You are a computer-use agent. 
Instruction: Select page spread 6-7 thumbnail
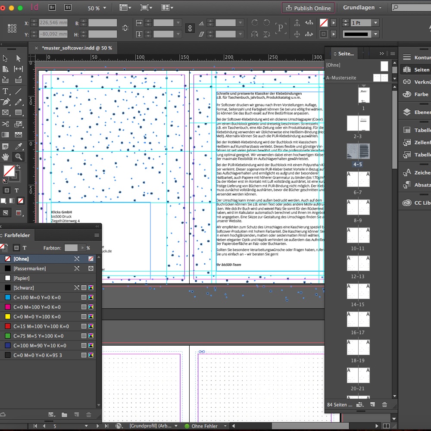pyautogui.click(x=358, y=179)
